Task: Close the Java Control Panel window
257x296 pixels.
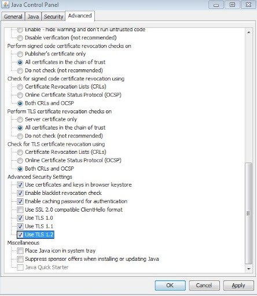Action: [248, 5]
